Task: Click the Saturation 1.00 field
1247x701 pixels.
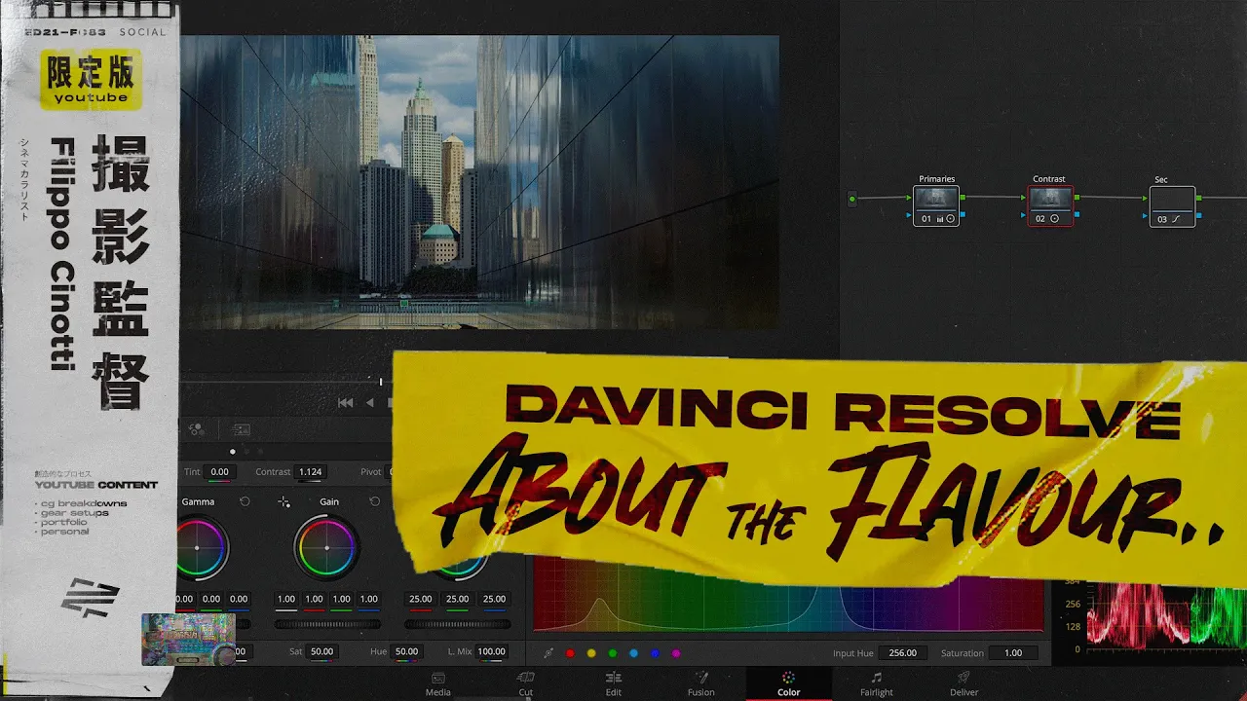Action: pyautogui.click(x=1013, y=653)
